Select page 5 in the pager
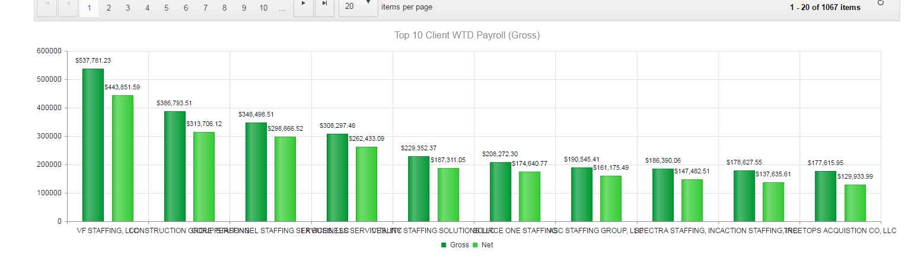 [x=166, y=8]
